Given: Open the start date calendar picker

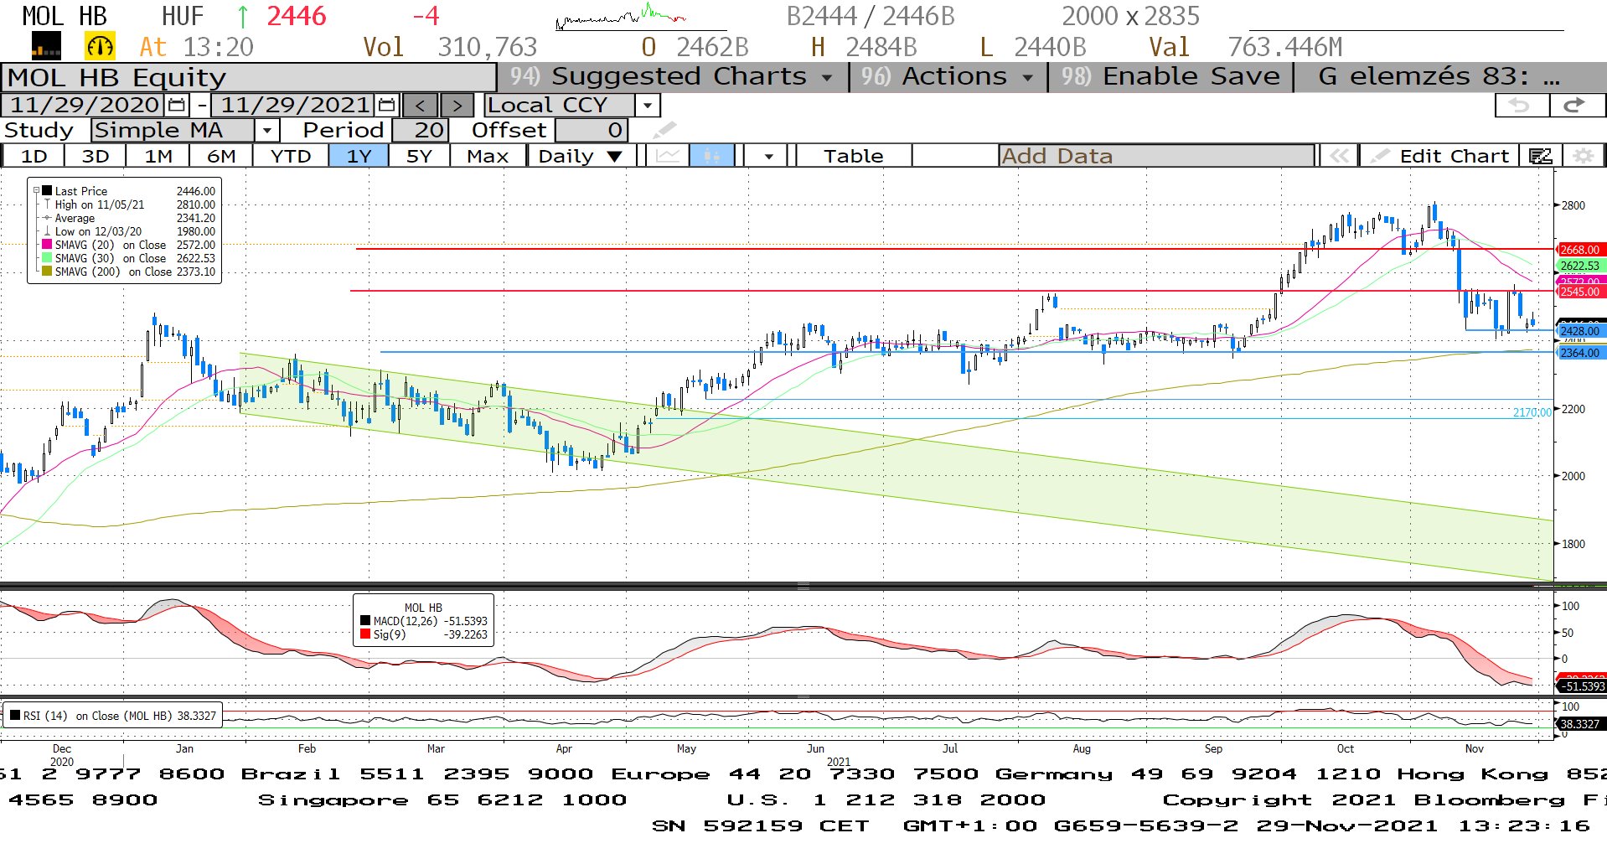Looking at the screenshot, I should 176,105.
